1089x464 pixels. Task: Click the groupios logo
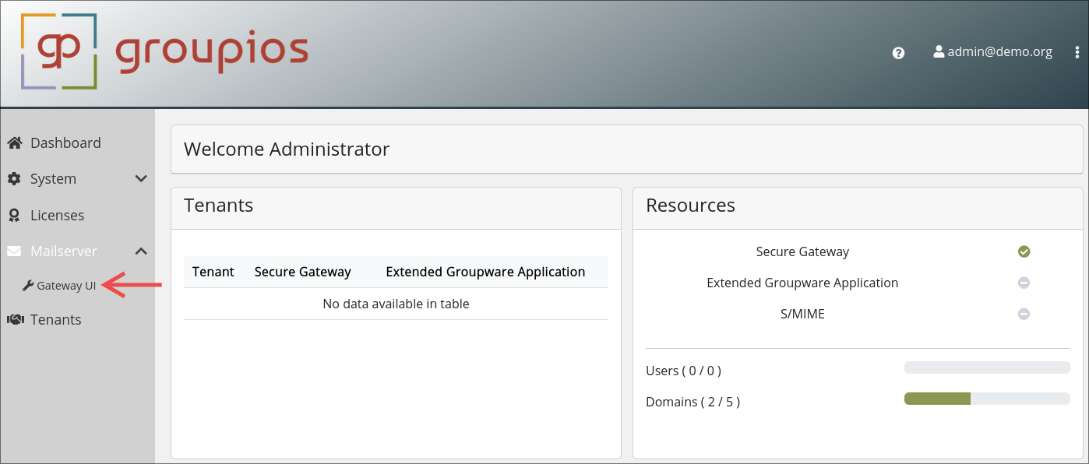coord(164,51)
